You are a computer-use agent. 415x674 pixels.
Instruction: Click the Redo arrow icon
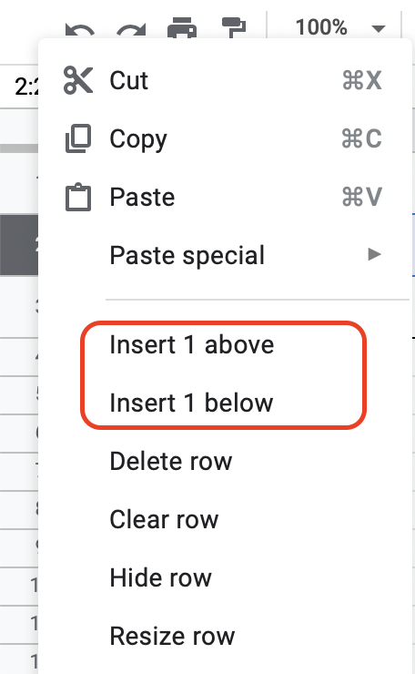coord(131,31)
